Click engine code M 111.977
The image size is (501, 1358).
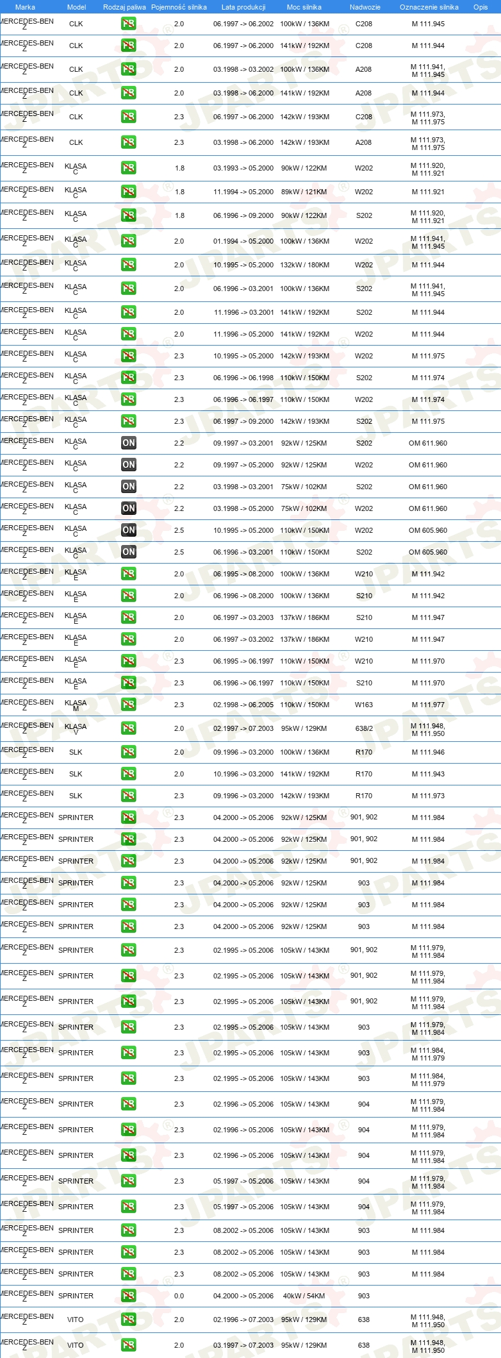428,705
